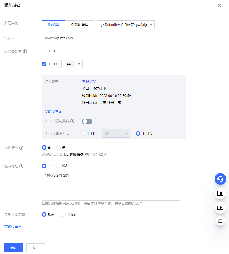This screenshot has width=229, height=254.
Task: Select 轮询 load balancing strategy
Action: pos(44,214)
